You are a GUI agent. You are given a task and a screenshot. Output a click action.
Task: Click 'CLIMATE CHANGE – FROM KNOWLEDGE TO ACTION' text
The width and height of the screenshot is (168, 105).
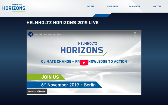84,62
